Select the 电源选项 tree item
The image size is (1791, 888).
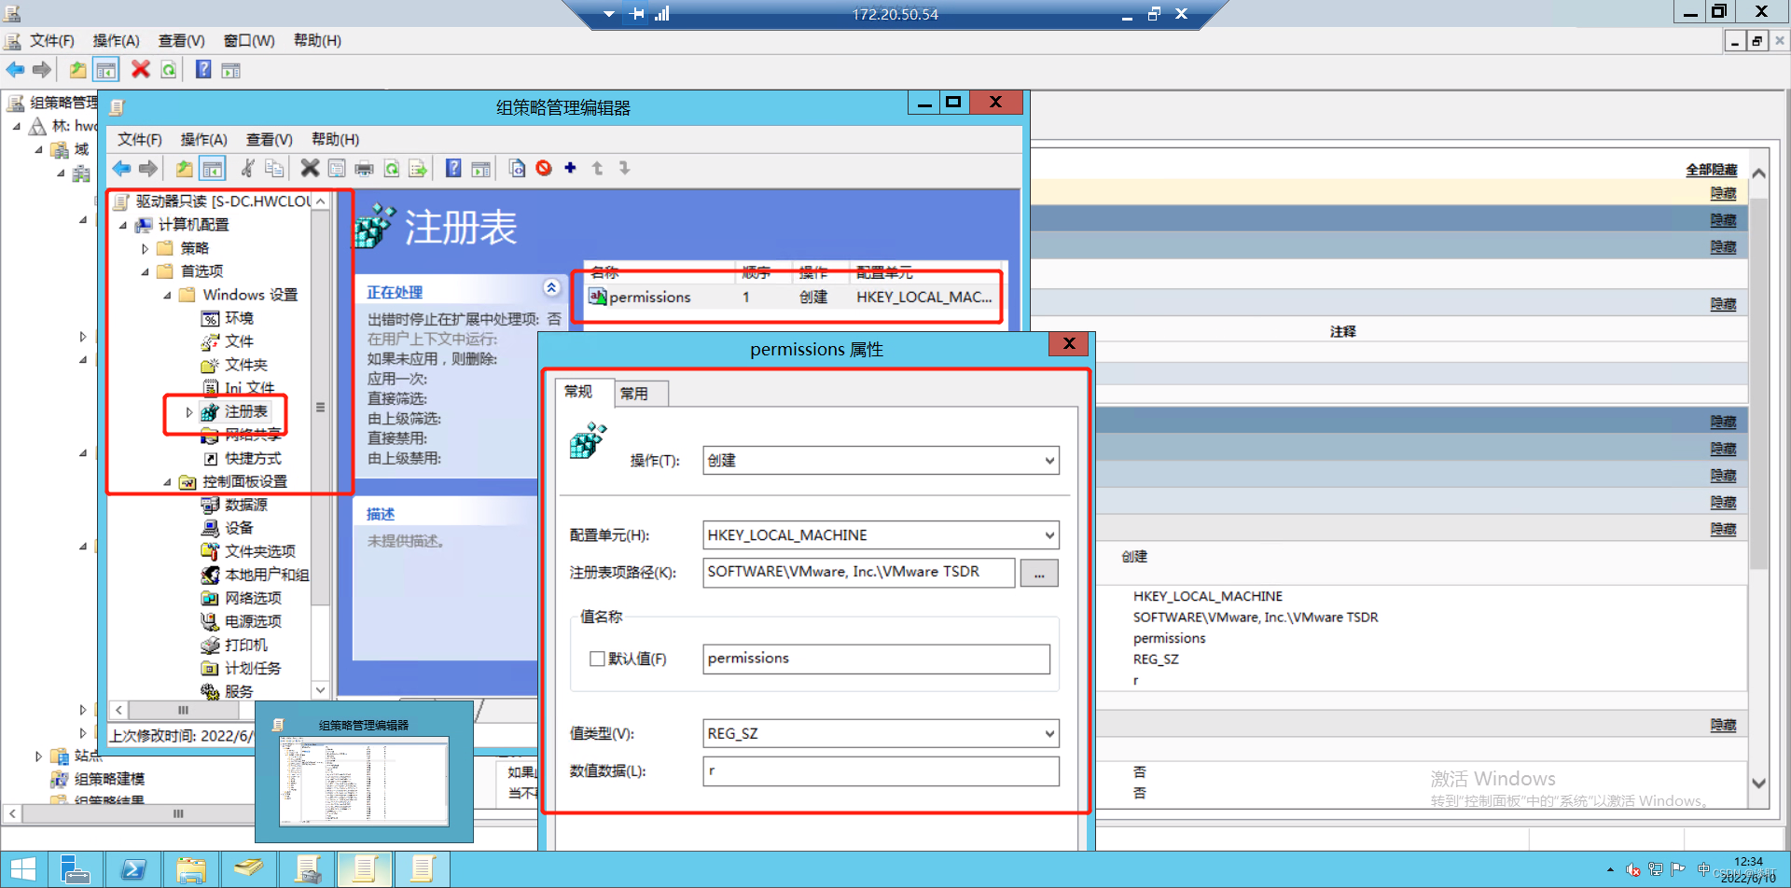pos(253,621)
